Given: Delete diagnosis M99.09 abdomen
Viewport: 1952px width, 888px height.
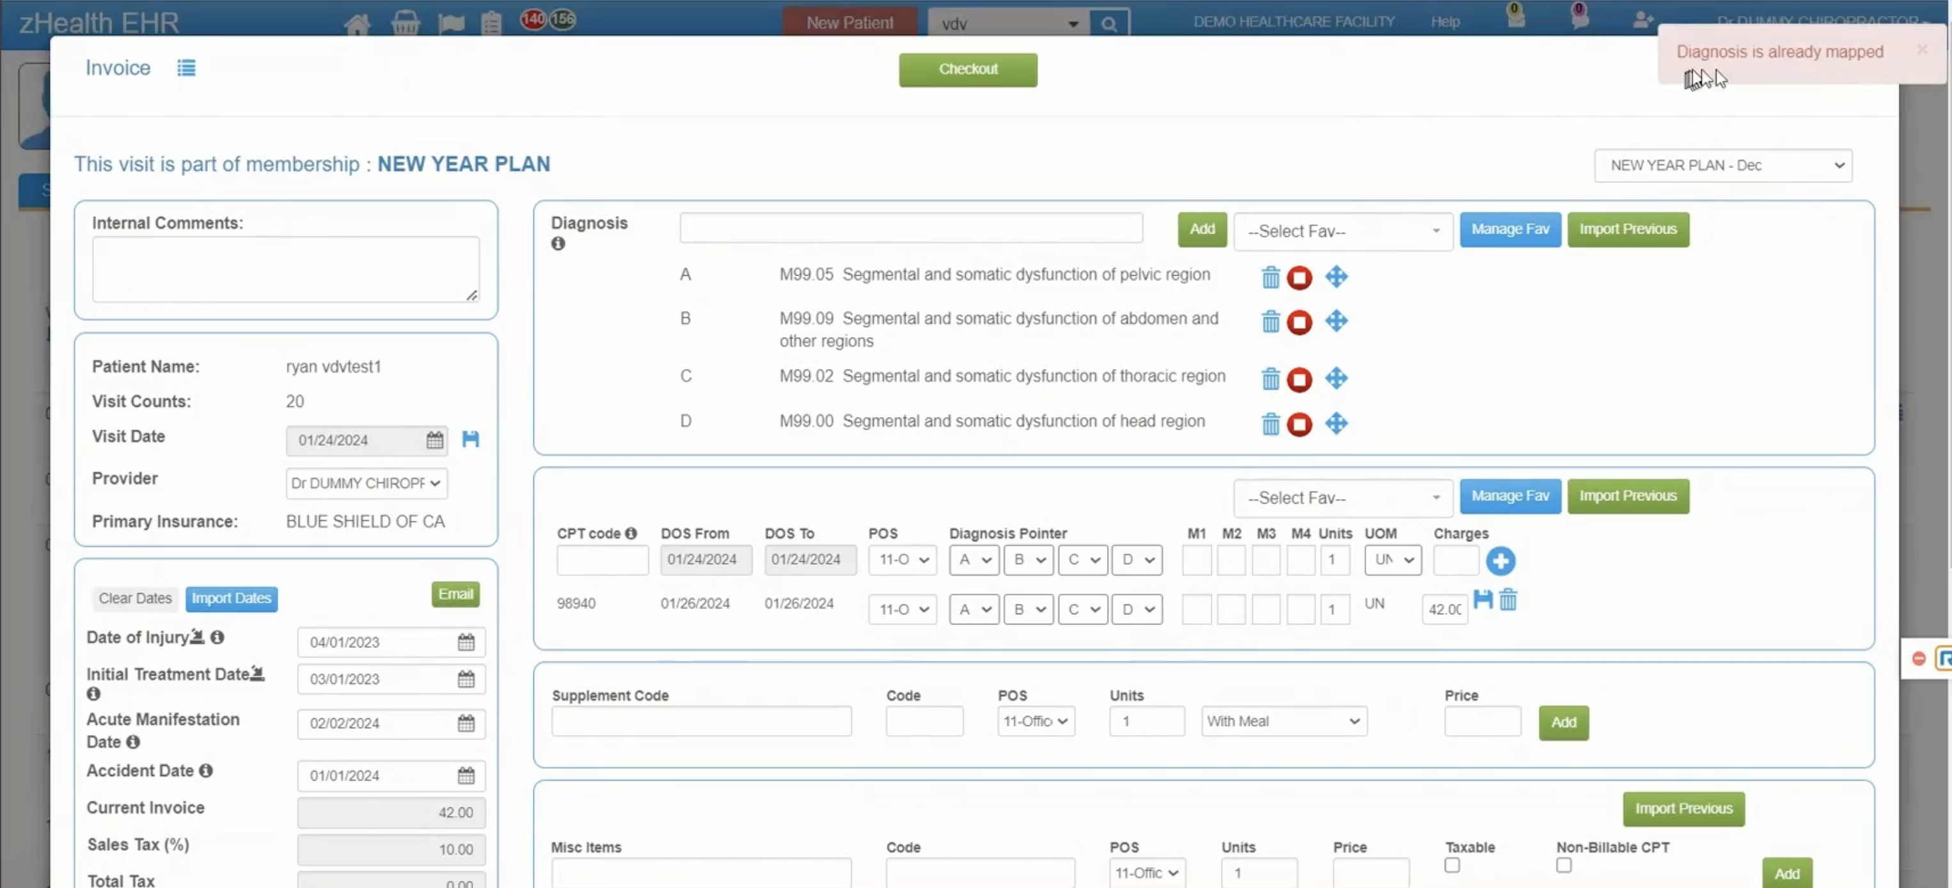Looking at the screenshot, I should (1271, 321).
